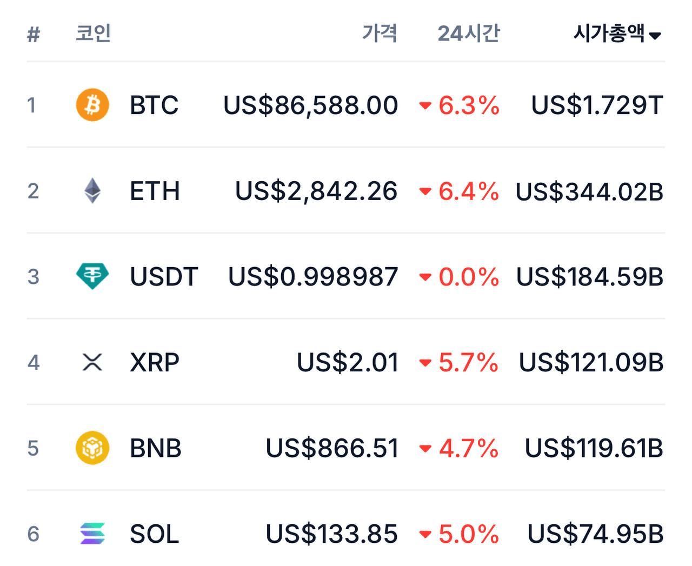Click the Tether green logo icon
Screen dimensions: 692x566
click(92, 276)
